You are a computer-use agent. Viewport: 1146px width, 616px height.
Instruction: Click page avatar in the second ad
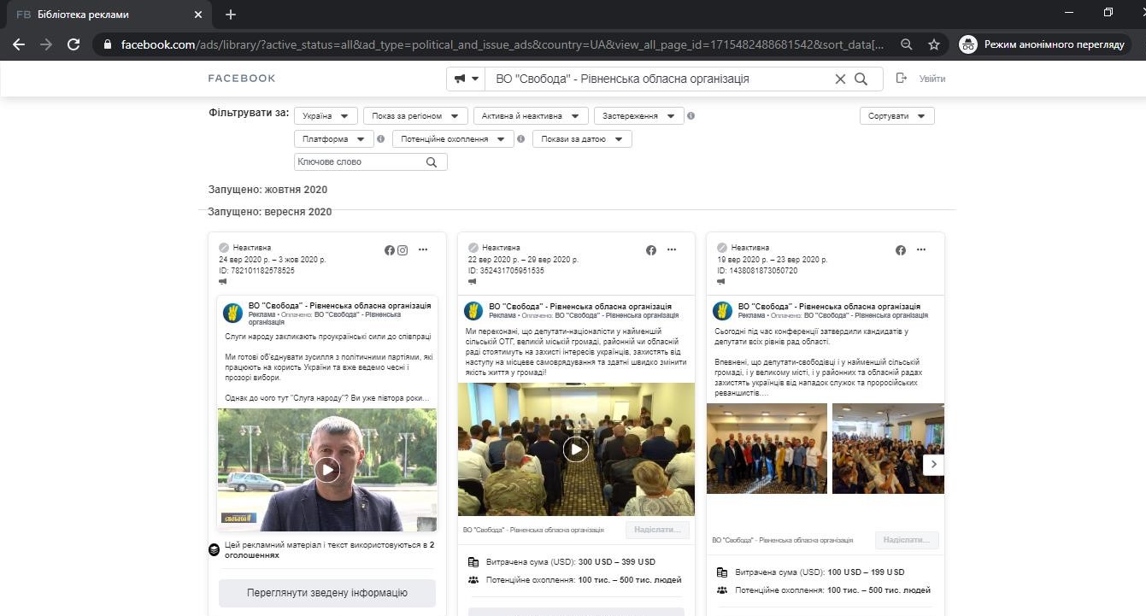click(473, 310)
